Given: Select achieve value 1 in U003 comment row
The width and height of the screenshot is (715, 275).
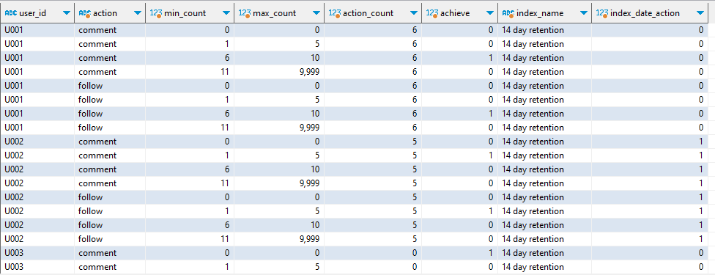Looking at the screenshot, I should (x=491, y=252).
